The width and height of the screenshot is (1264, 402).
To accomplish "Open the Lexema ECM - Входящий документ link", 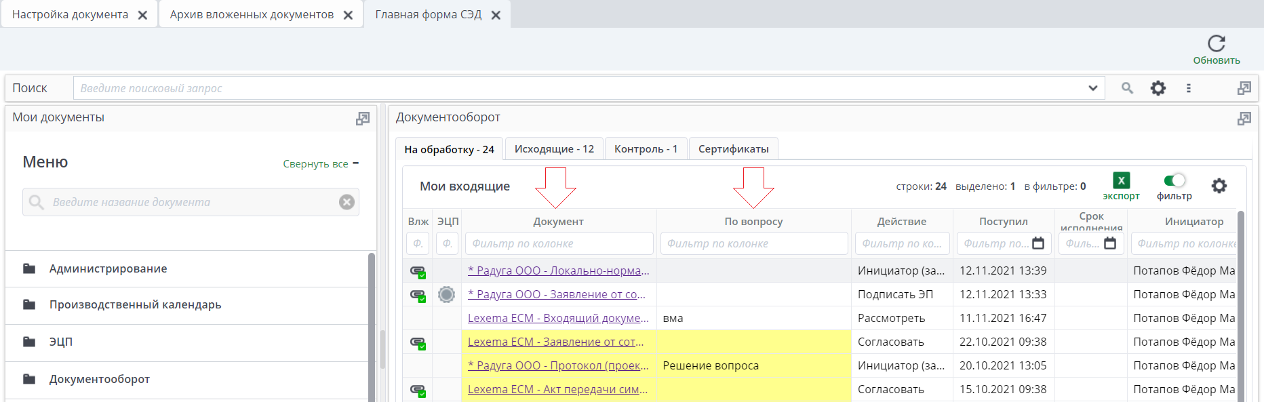I will pyautogui.click(x=557, y=318).
